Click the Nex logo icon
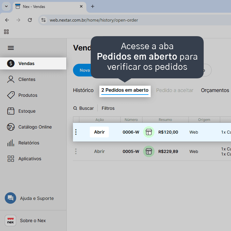 pos(10,221)
